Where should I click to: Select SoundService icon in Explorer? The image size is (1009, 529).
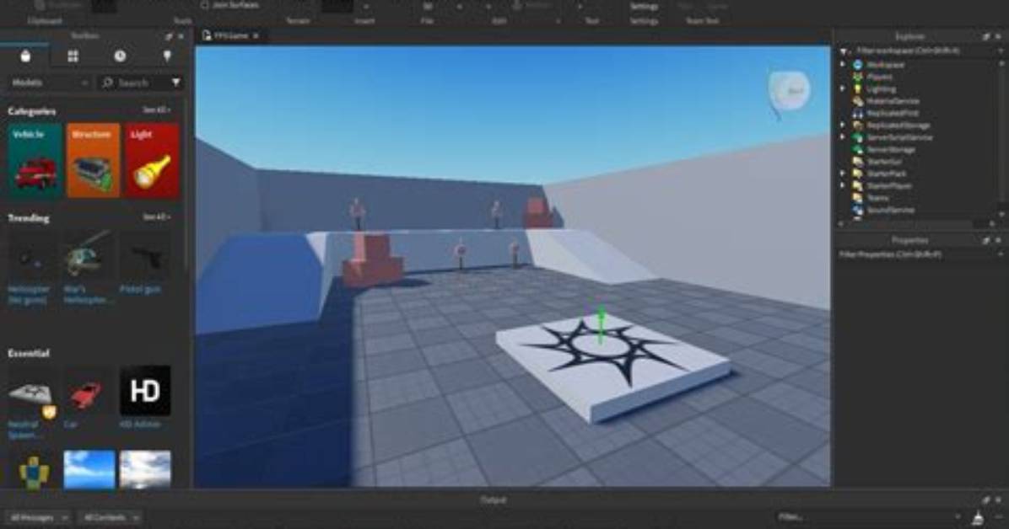858,211
